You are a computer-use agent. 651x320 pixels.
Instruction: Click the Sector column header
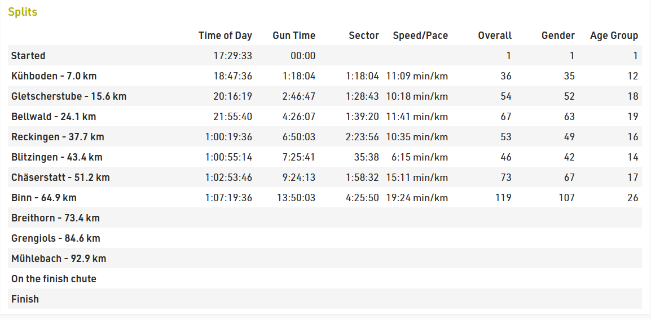point(364,35)
